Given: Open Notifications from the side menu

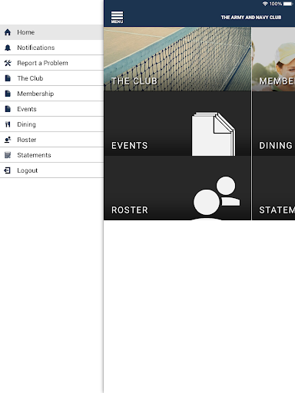Looking at the screenshot, I should coord(51,48).
